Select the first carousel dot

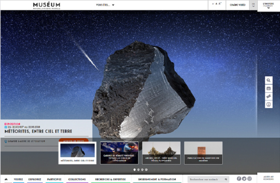[134, 170]
